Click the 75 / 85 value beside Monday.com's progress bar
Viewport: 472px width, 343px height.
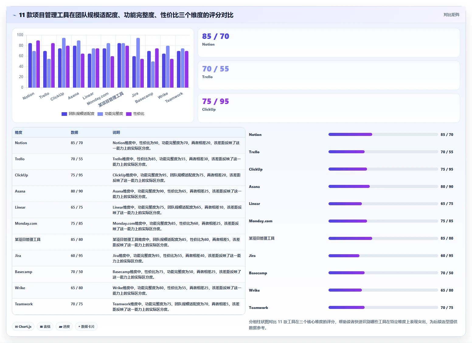[x=447, y=221]
